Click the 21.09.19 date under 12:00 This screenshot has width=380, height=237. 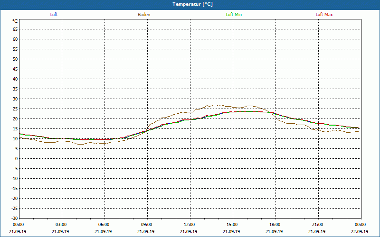(x=189, y=231)
